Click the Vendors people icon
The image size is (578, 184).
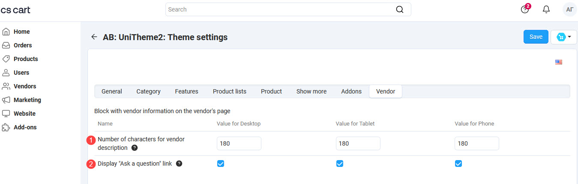pos(6,86)
